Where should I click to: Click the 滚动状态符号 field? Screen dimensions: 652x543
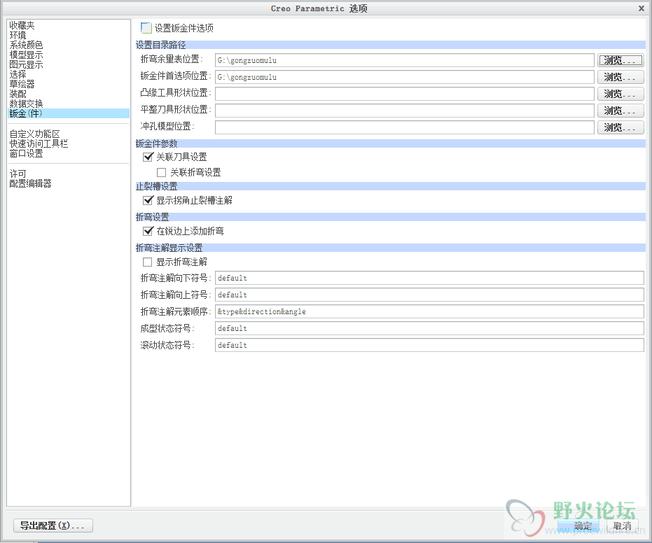[429, 345]
